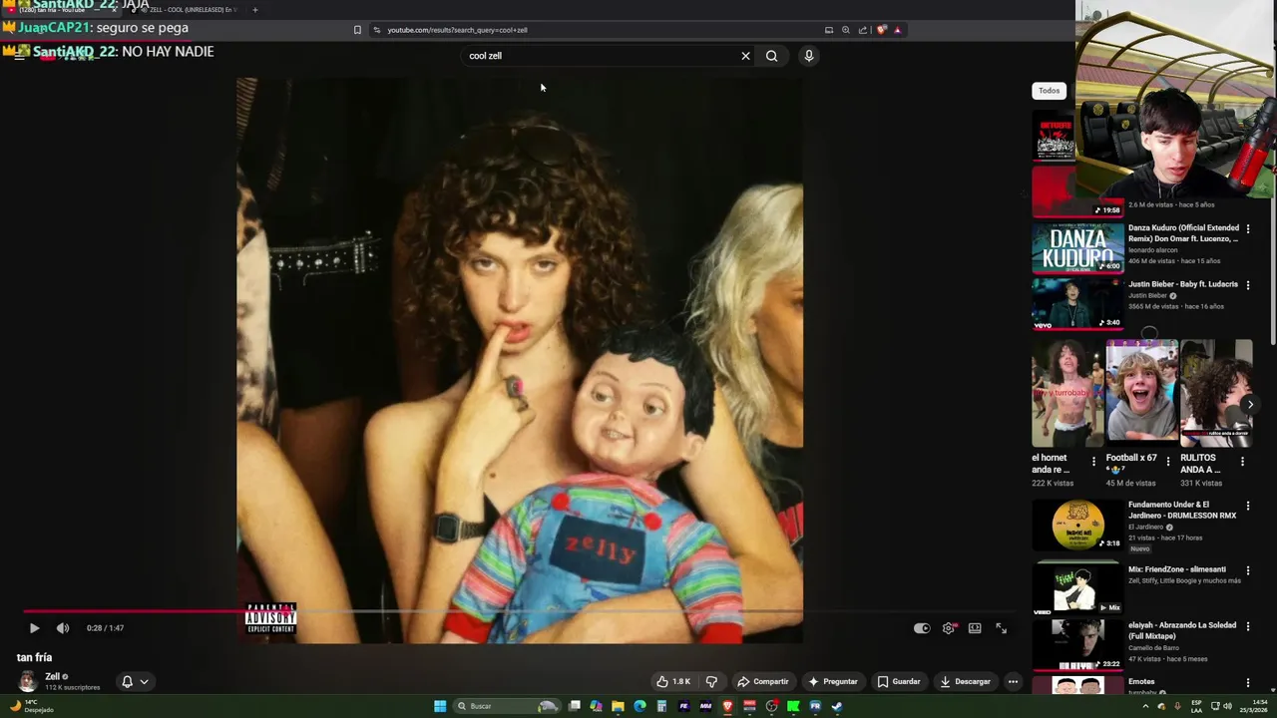1277x718 pixels.
Task: Open options for elaiyah mixtape video
Action: [x=1247, y=626]
